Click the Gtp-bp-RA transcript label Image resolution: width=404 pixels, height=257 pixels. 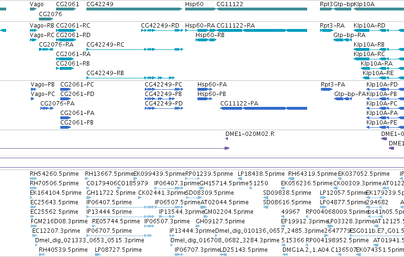tap(349, 35)
